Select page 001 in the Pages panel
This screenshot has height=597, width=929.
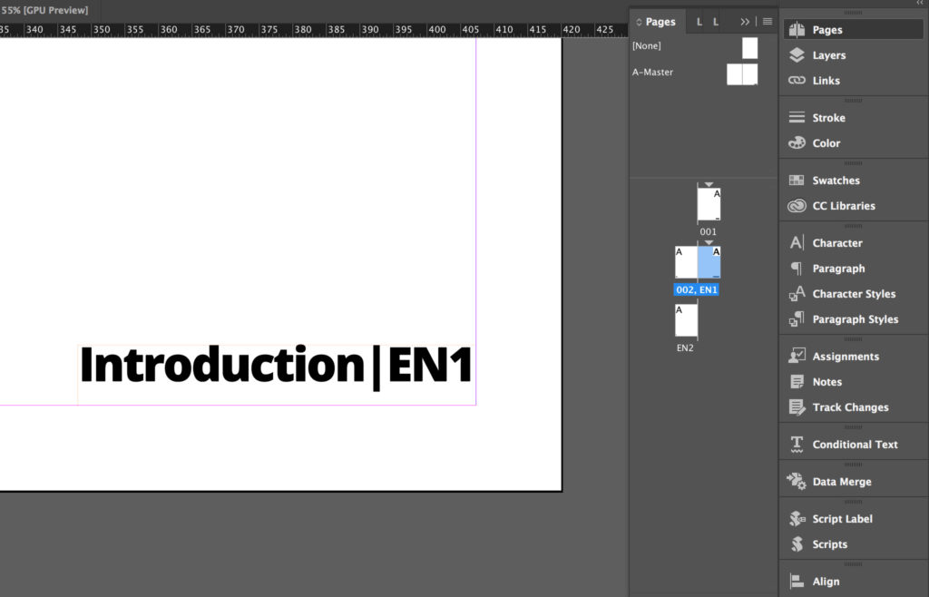pyautogui.click(x=709, y=205)
